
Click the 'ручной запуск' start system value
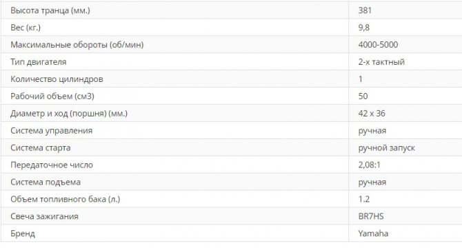(x=386, y=147)
